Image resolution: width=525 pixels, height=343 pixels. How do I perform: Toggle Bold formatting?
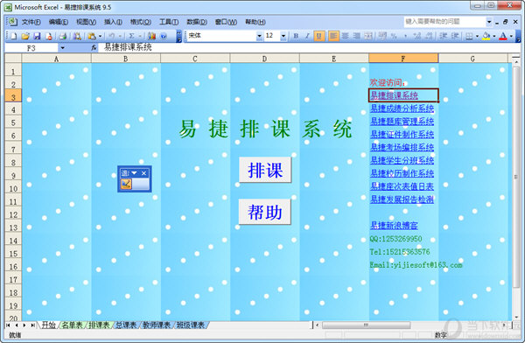[x=296, y=36]
